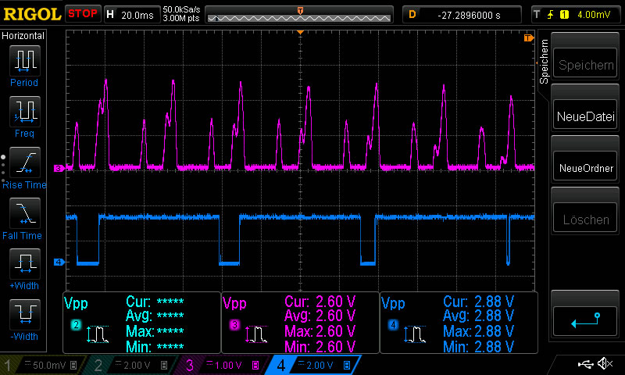Screen dimensions: 625x375
Task: Click the trigger level 4.00mV readout
Action: pyautogui.click(x=594, y=15)
